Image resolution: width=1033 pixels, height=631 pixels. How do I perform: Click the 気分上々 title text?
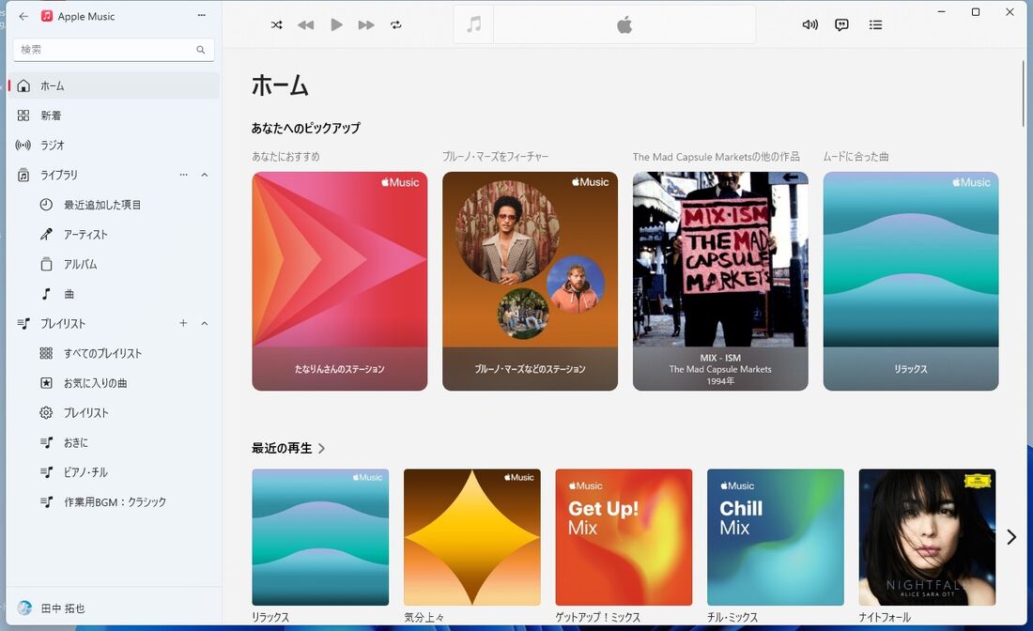[424, 617]
